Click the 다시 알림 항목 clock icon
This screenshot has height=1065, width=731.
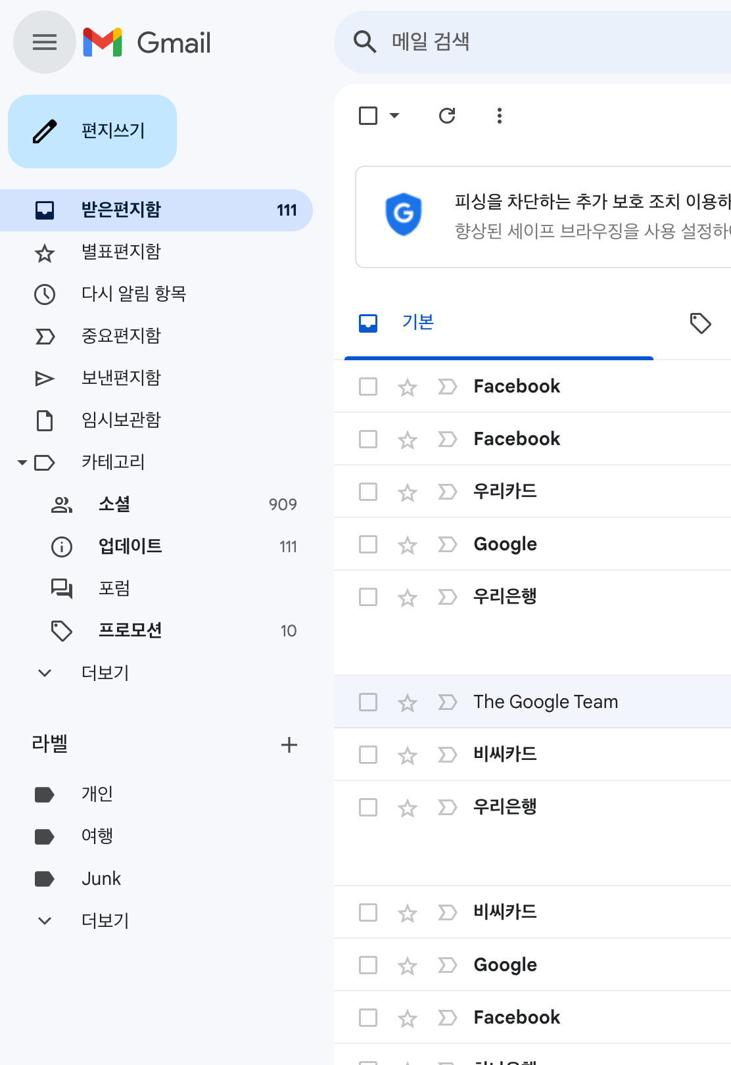(x=45, y=294)
